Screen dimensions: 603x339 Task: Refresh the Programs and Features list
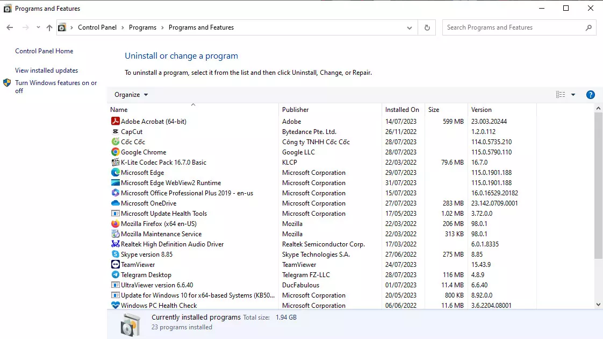pyautogui.click(x=427, y=27)
